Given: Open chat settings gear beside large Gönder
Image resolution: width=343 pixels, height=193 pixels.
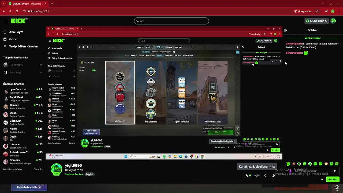Looking at the screenshot, I should 322,179.
